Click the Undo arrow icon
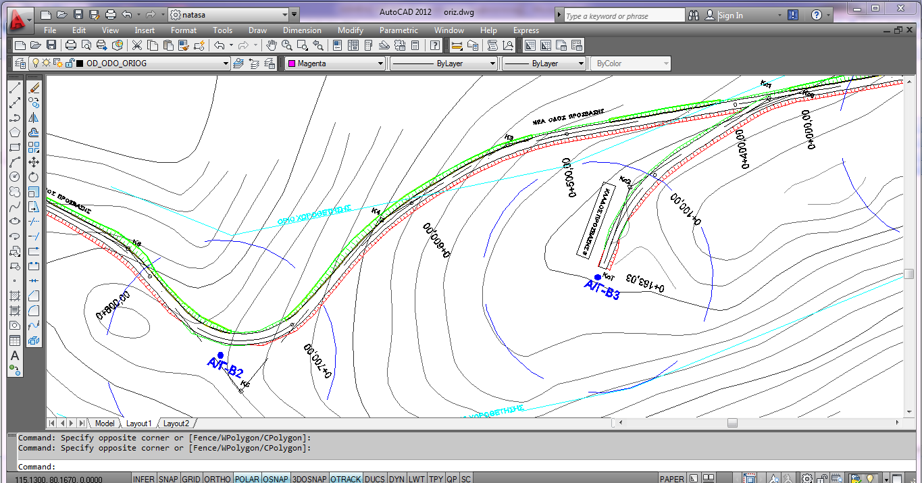Image resolution: width=922 pixels, height=483 pixels. pos(220,45)
